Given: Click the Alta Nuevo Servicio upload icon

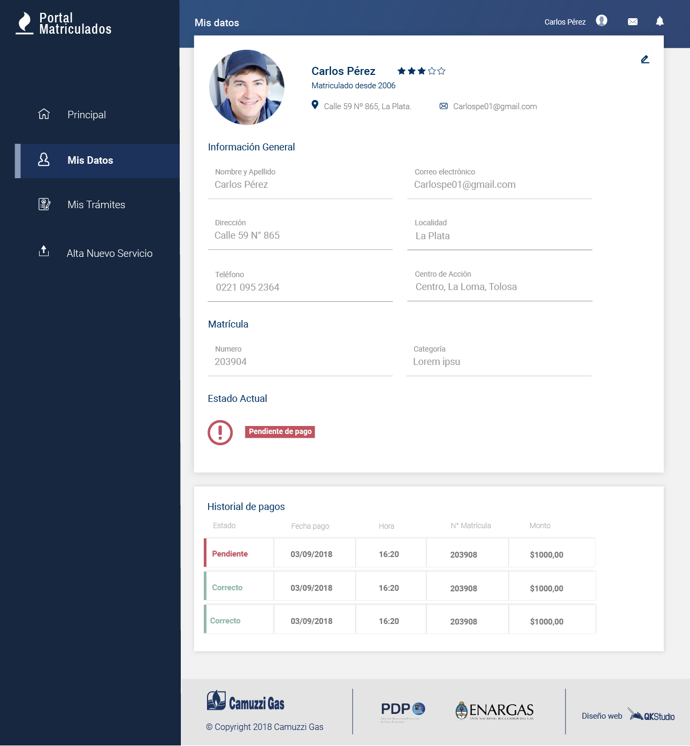Looking at the screenshot, I should 44,251.
